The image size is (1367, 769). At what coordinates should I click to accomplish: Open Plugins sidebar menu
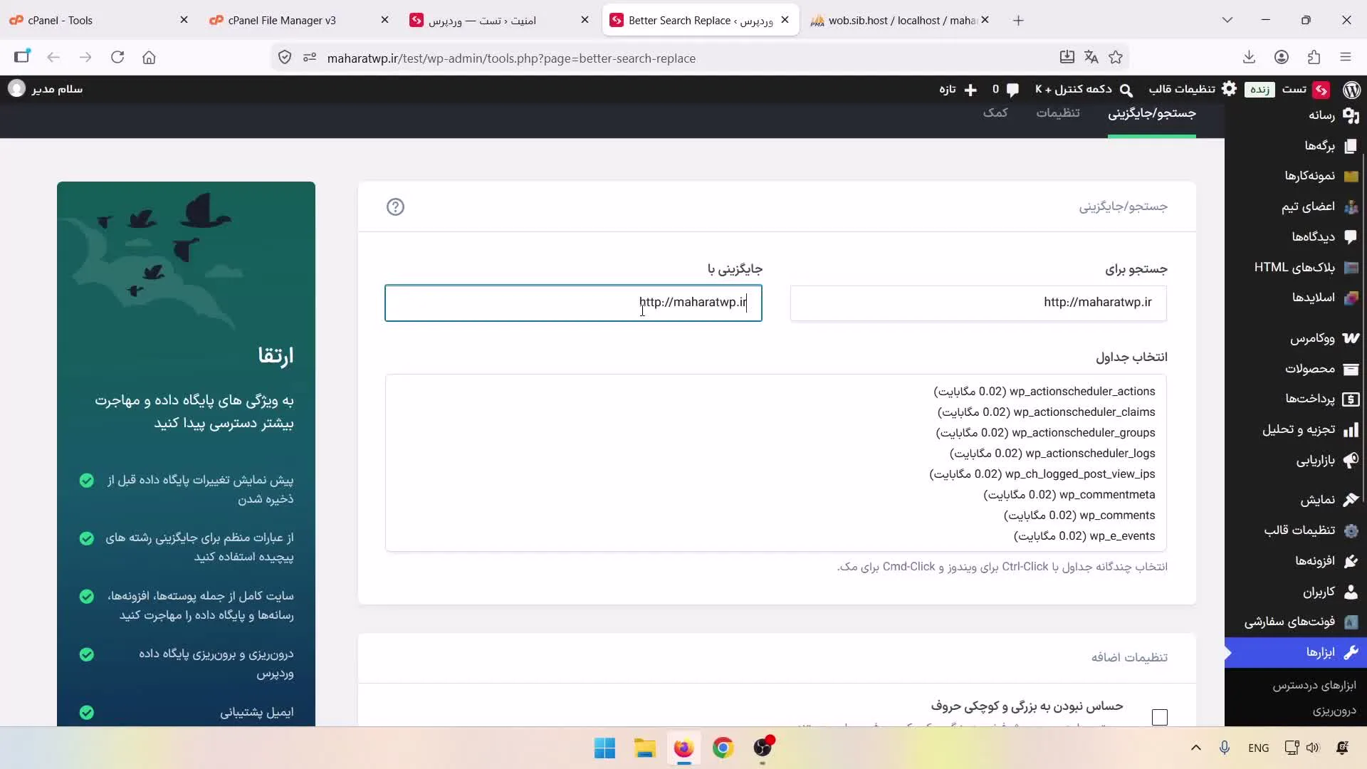pyautogui.click(x=1327, y=561)
